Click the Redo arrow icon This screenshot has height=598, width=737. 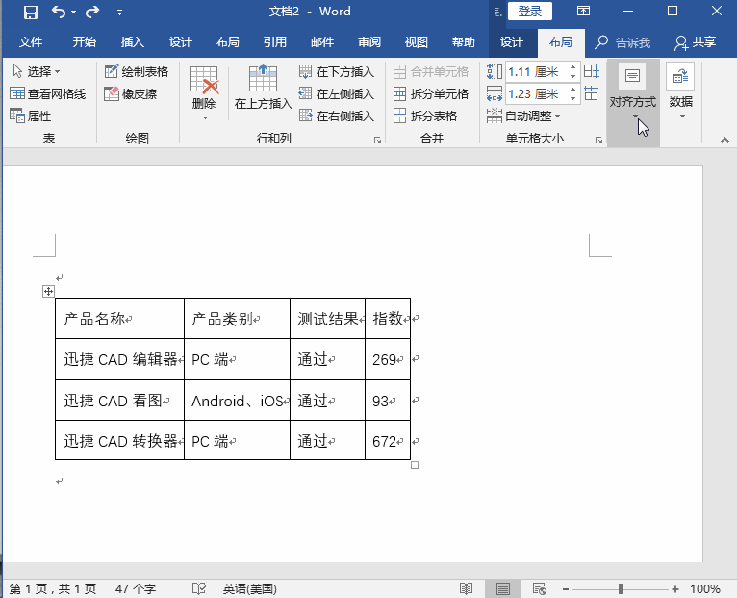click(92, 12)
